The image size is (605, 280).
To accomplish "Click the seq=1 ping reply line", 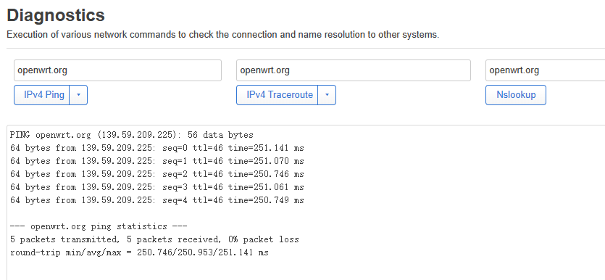I will coord(157,161).
